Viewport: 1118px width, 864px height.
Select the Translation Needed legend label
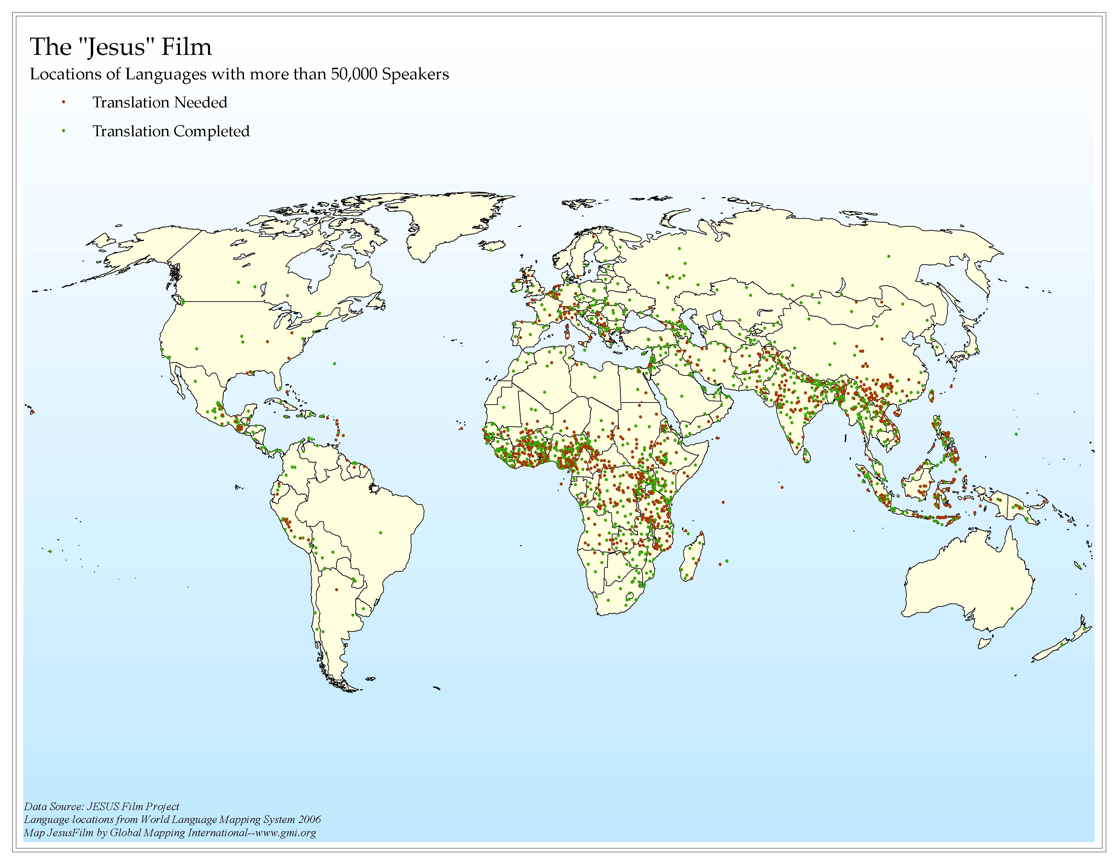(x=160, y=102)
